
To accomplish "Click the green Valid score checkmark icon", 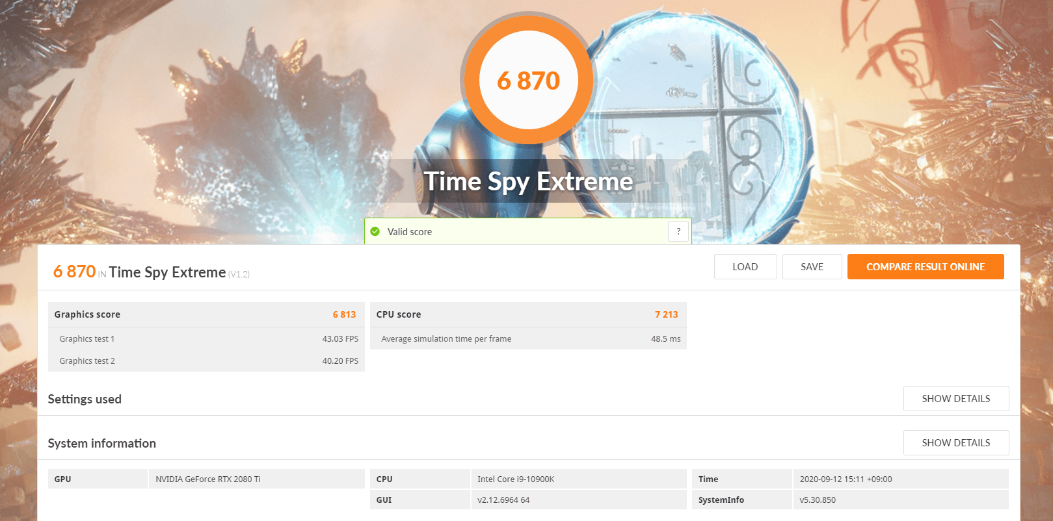I will (x=375, y=231).
